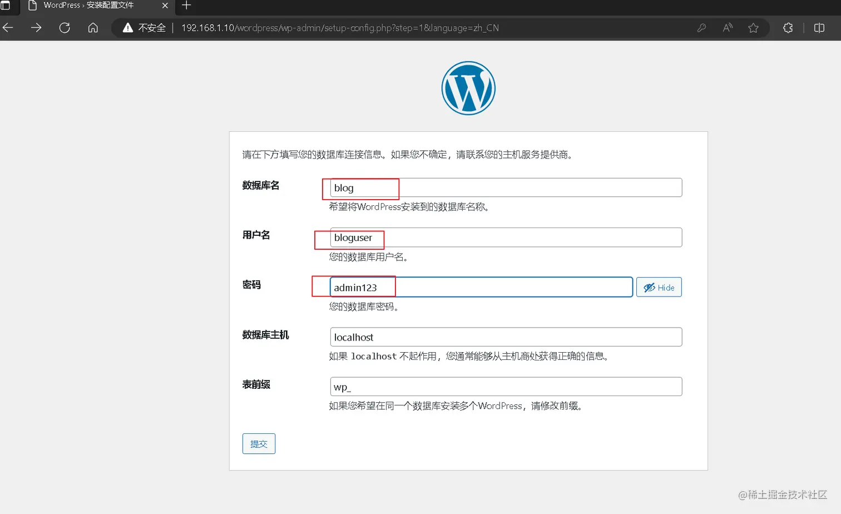Add this page to favorites star

tap(753, 28)
